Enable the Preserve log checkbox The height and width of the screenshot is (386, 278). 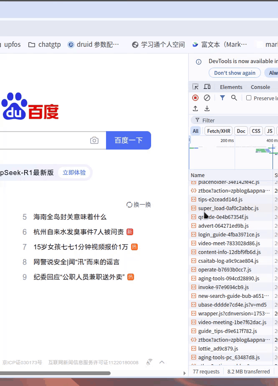coord(249,98)
